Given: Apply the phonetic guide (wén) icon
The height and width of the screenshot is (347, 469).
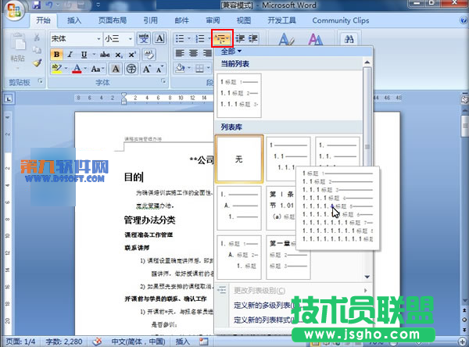Looking at the screenshot, I should (144, 38).
